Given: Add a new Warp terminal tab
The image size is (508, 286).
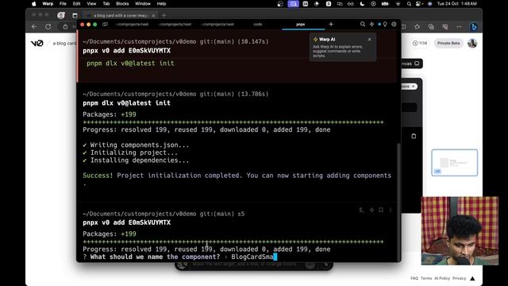Looking at the screenshot, I should (331, 24).
